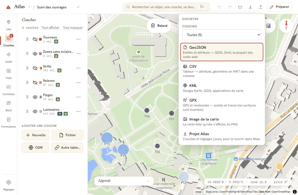The height and width of the screenshot is (195, 298).
Task: Click the linked-table badge of Pieges layer
Action: tap(58, 99)
